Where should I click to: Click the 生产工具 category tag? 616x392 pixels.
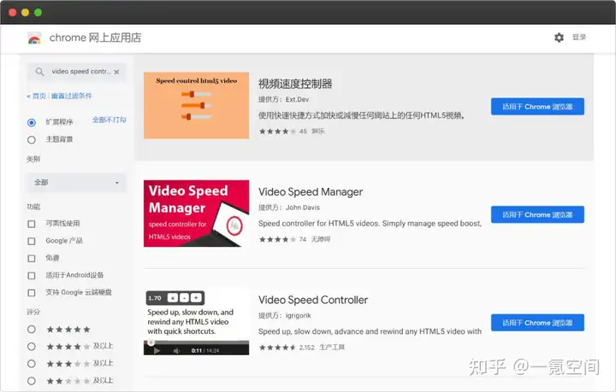[x=332, y=348]
